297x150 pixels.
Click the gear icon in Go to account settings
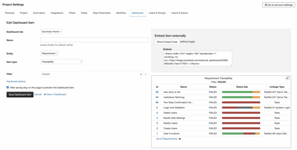266,5
